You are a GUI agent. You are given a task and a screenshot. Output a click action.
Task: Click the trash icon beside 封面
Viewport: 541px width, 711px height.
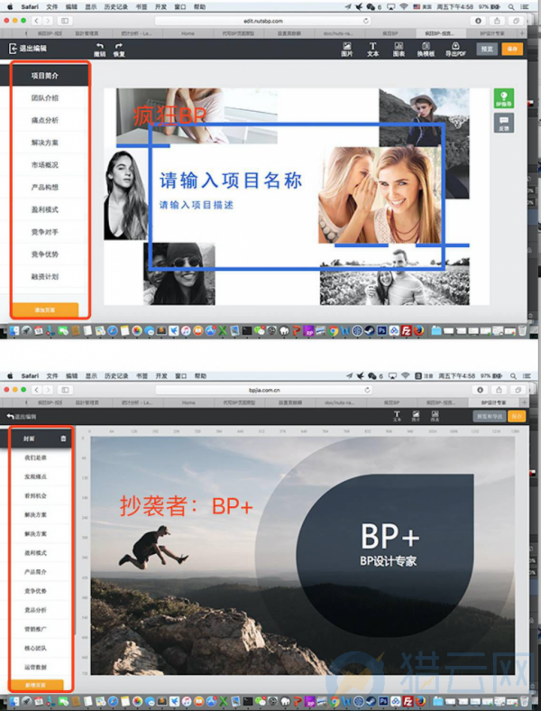click(x=63, y=438)
